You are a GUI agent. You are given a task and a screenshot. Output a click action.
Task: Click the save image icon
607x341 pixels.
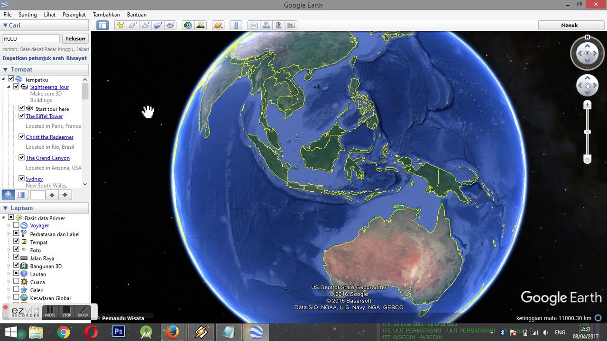[279, 26]
